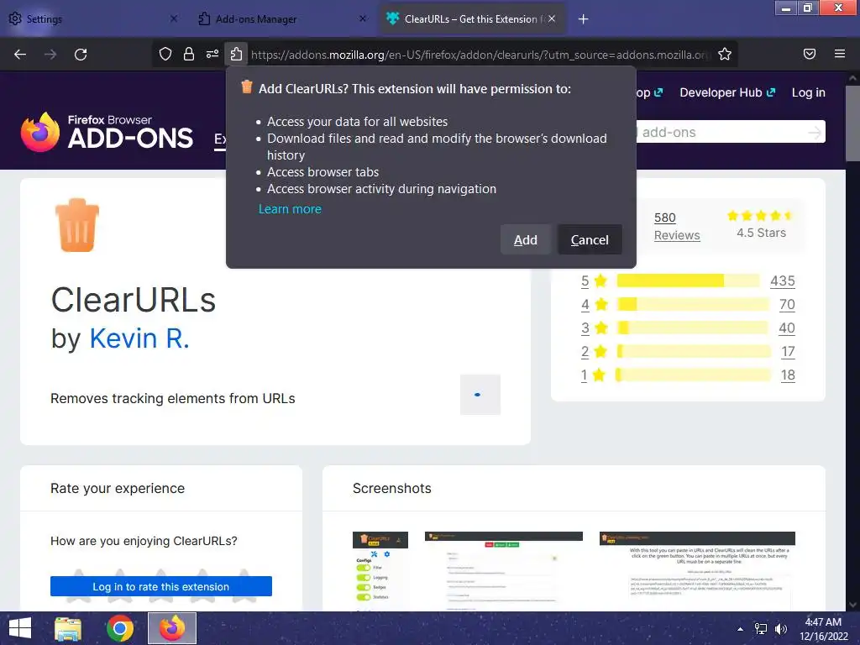Click the extension puzzle icon in address bar
The height and width of the screenshot is (645, 860).
tap(236, 54)
